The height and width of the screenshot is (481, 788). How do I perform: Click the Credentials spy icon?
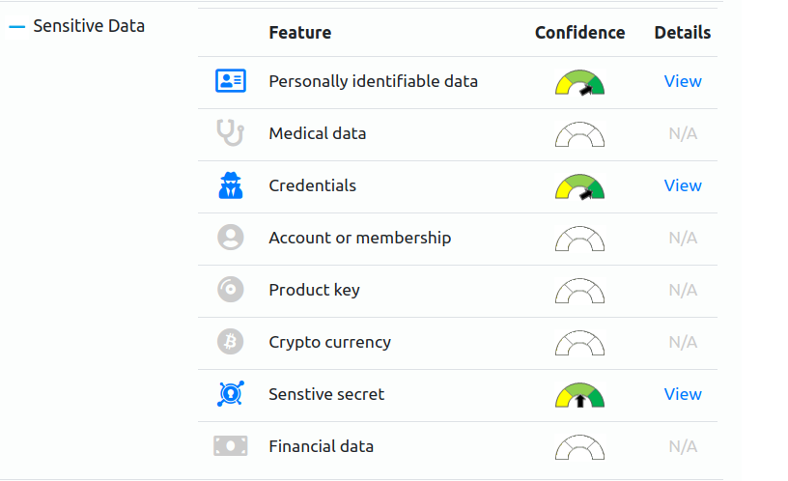(231, 185)
